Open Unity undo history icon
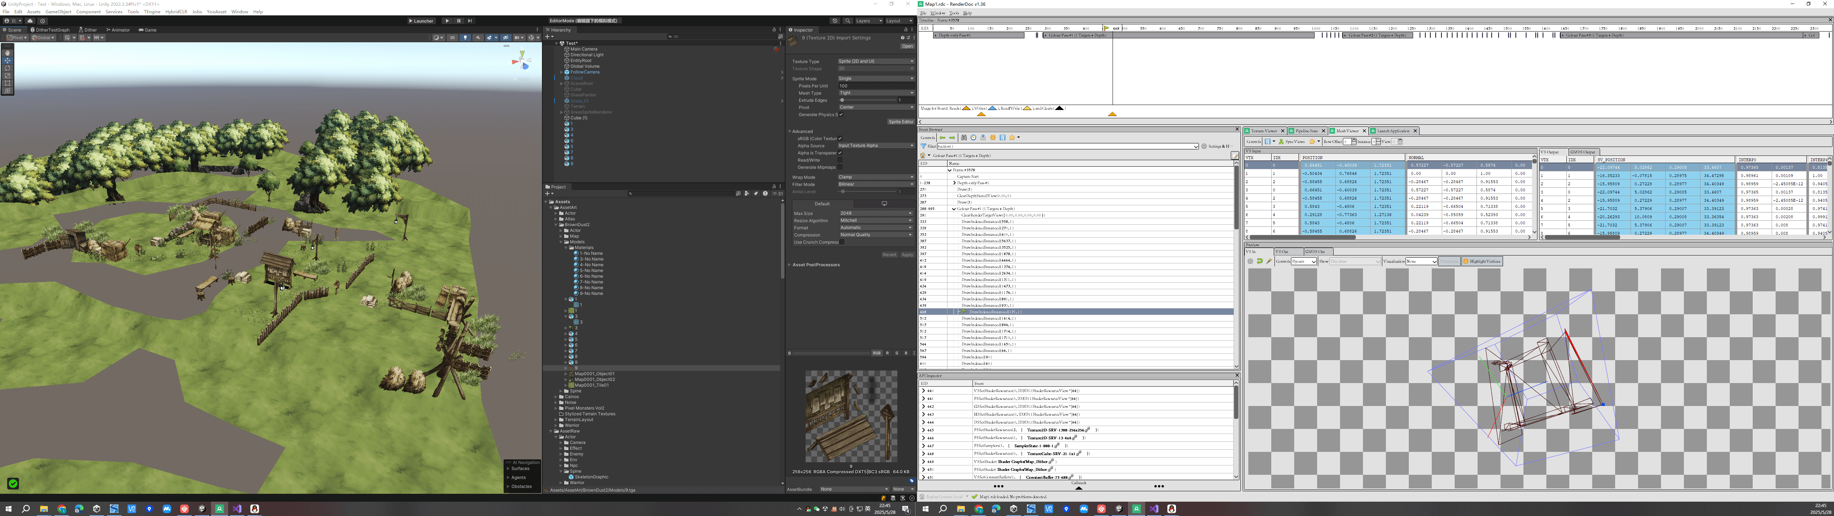This screenshot has width=1834, height=516. pyautogui.click(x=835, y=21)
